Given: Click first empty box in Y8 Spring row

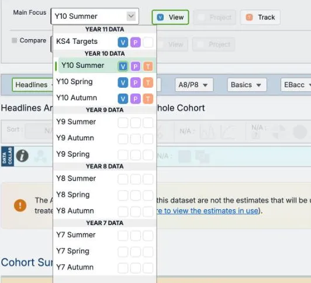Looking at the screenshot, I should (x=123, y=195).
